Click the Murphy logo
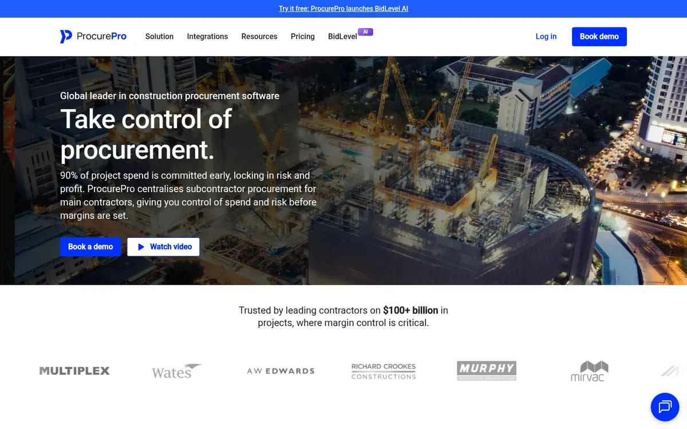 487,371
